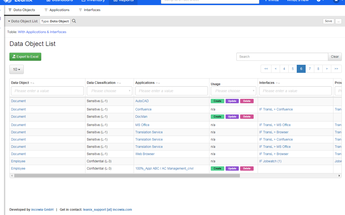345x215 pixels.
Task: Go to page 5
Action: 293,69
